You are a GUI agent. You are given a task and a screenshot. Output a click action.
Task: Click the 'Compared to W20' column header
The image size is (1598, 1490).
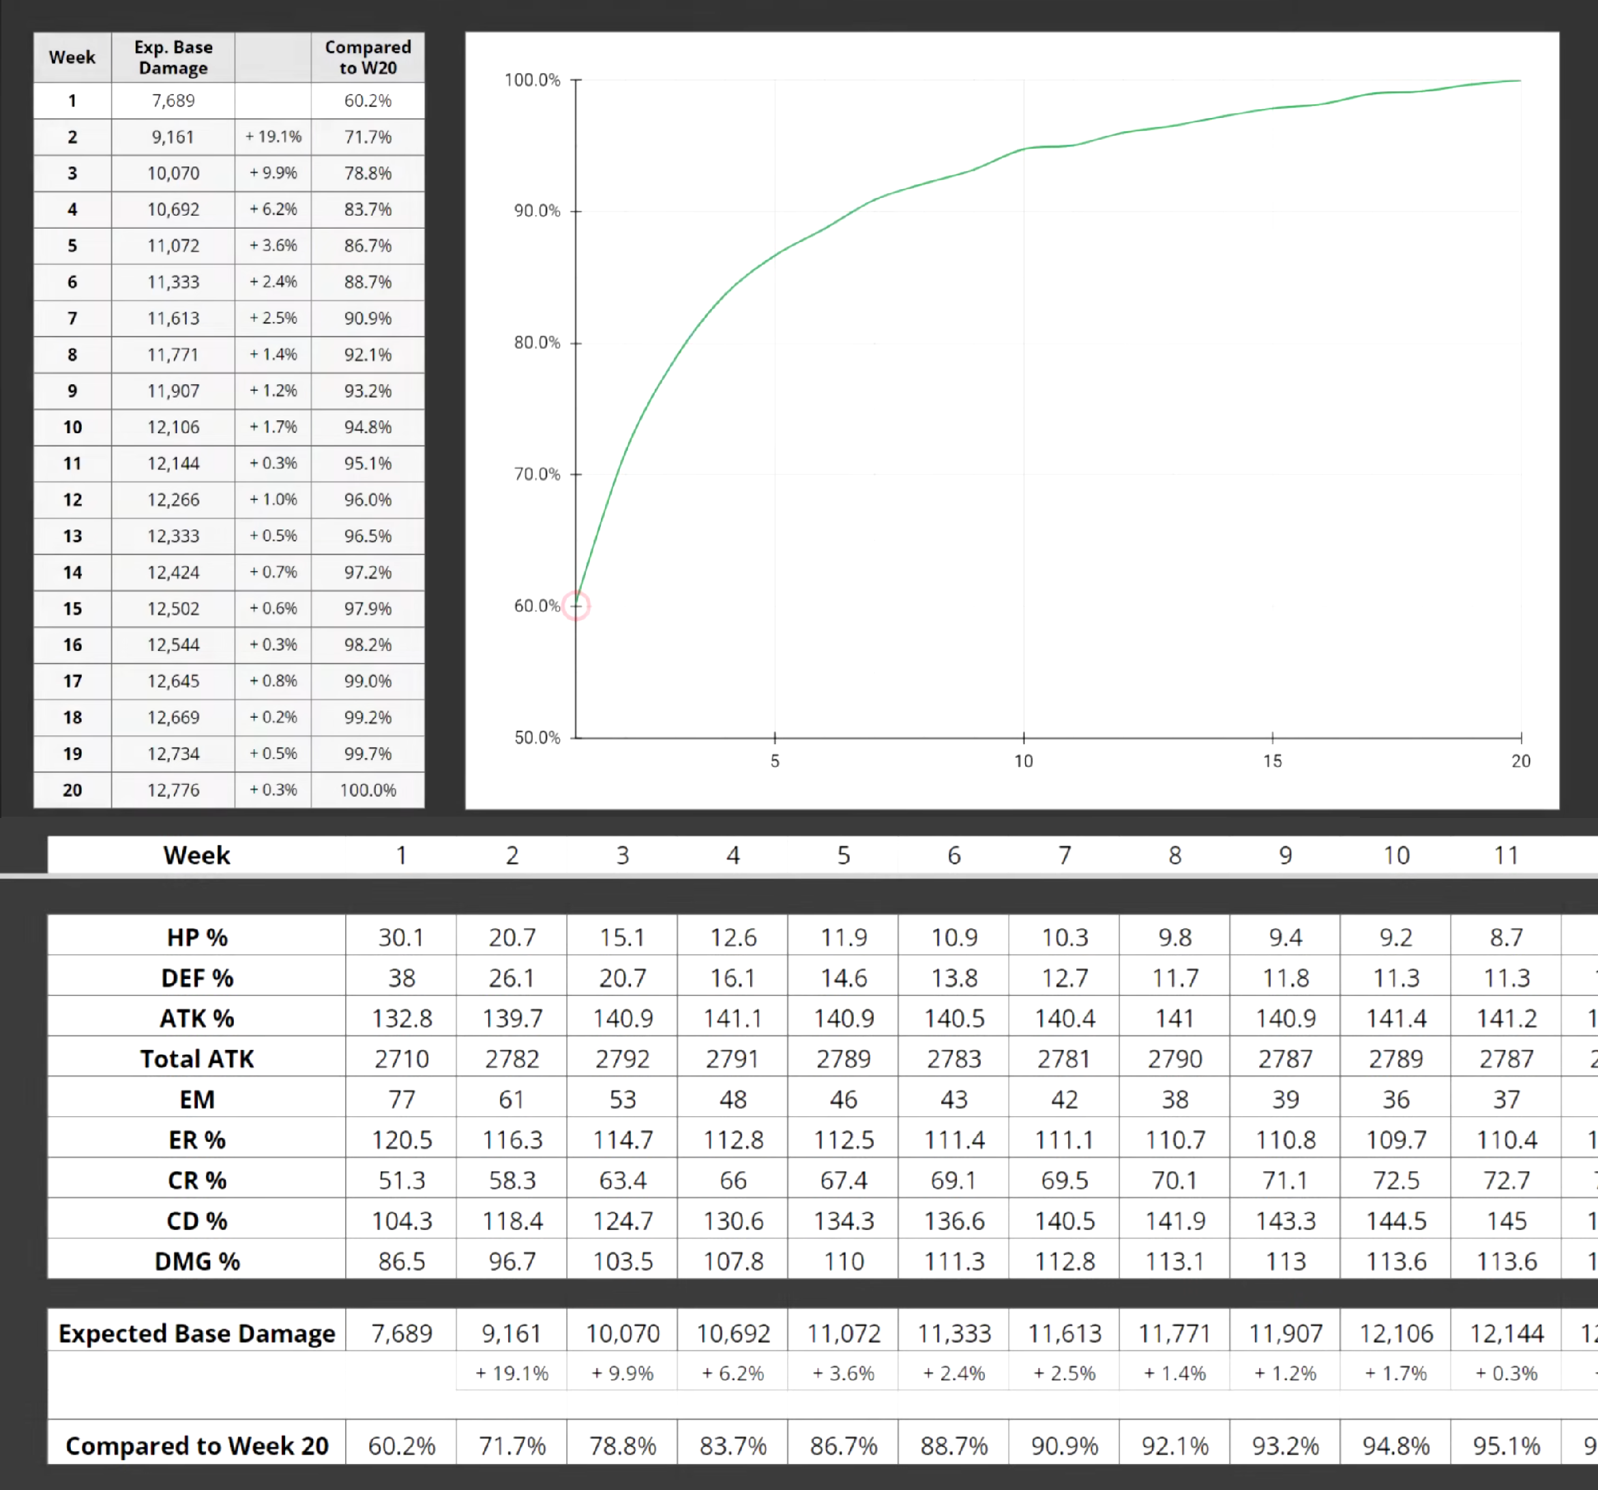click(x=368, y=57)
